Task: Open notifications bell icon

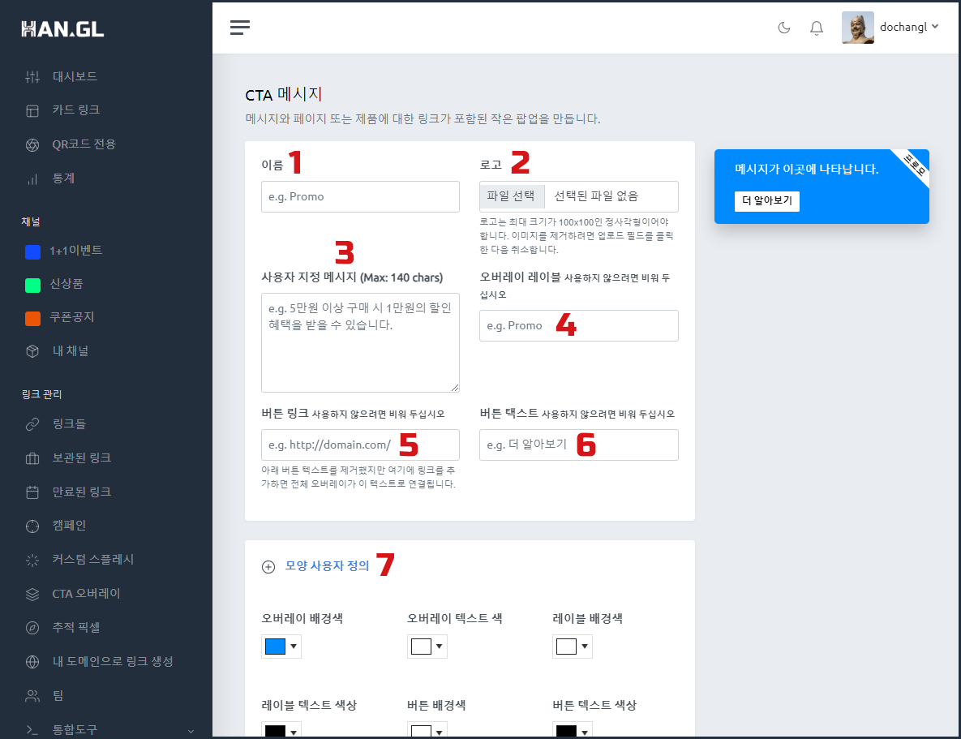Action: (x=817, y=28)
